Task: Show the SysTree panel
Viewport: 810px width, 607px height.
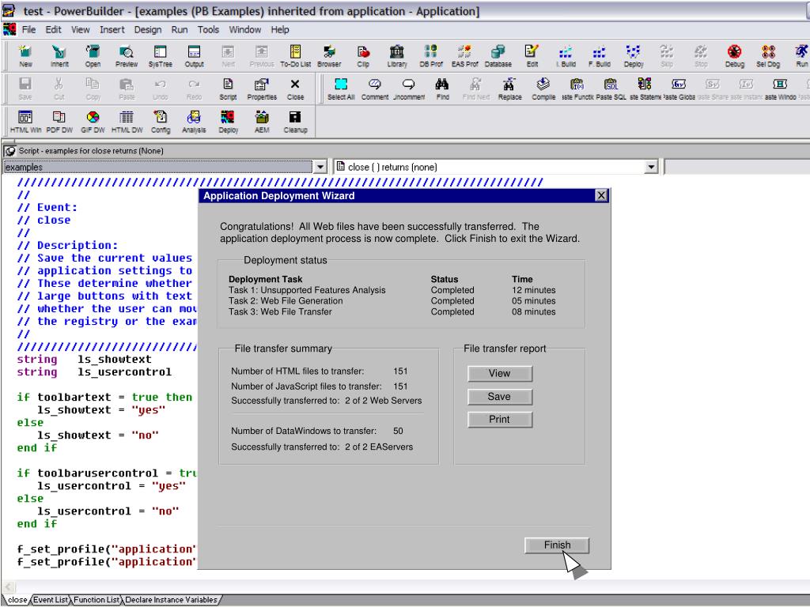Action: 160,56
